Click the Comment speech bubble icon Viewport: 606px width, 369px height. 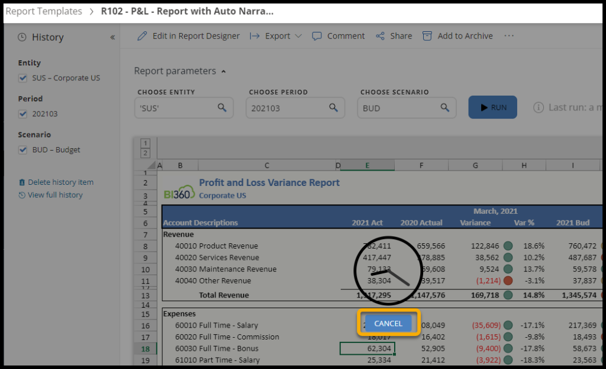[x=317, y=36]
